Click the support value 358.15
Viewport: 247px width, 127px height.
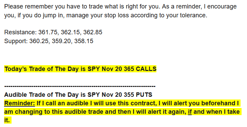coord(84,41)
